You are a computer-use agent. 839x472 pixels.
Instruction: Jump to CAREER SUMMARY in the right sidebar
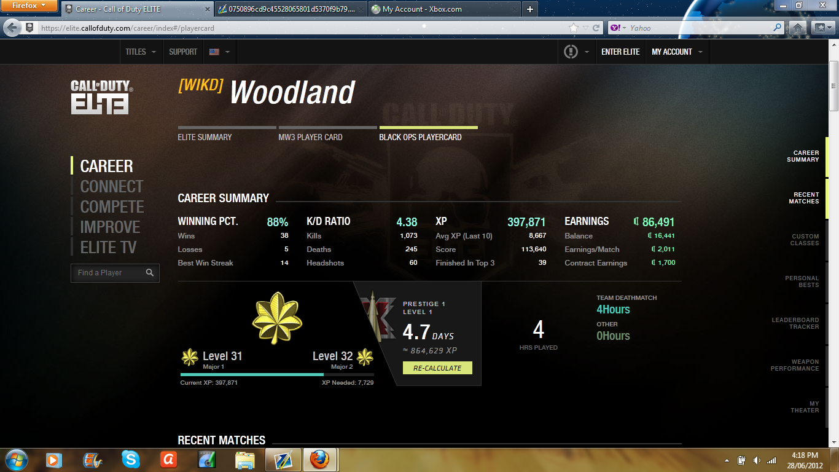pos(803,156)
